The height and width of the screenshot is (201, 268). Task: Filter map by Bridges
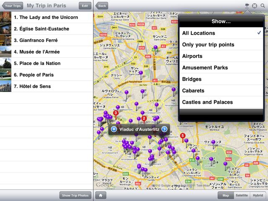(221, 79)
